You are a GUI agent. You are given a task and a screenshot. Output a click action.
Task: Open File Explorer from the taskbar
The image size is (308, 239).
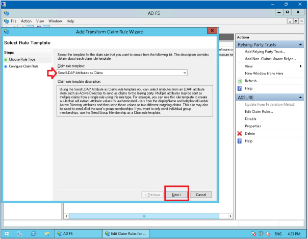click(x=47, y=233)
